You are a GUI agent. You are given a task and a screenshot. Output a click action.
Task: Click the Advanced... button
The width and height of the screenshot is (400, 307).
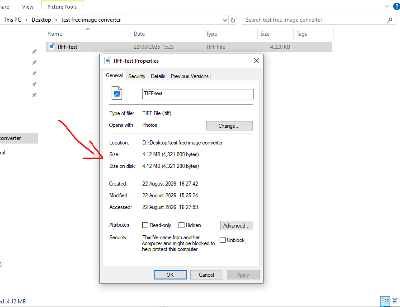[236, 225]
